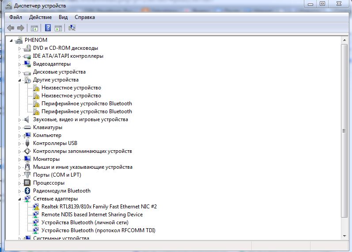
Task: Click the Back arrow toolbar icon
Action: coord(11,28)
